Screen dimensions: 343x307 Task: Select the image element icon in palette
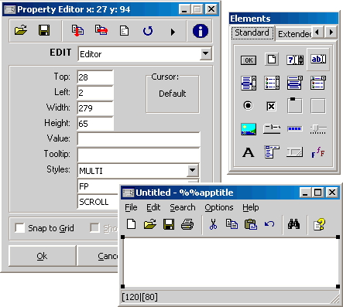pyautogui.click(x=249, y=129)
